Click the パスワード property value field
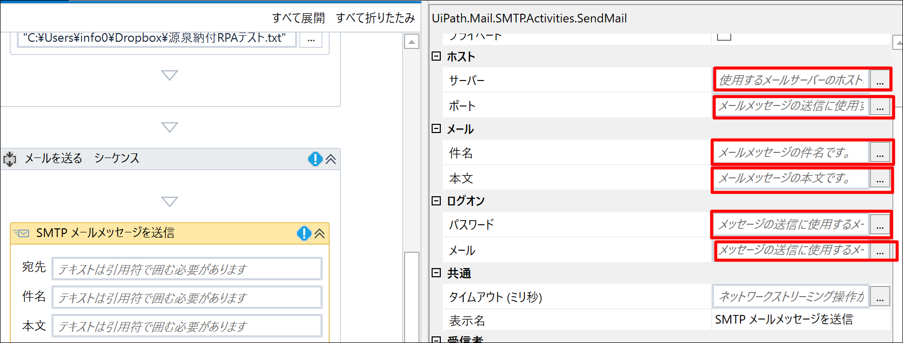The height and width of the screenshot is (343, 903). click(791, 225)
